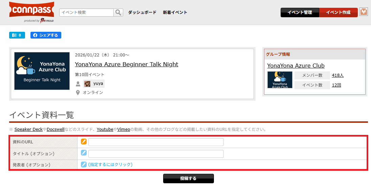Click the 12回 event count link

[x=336, y=85]
